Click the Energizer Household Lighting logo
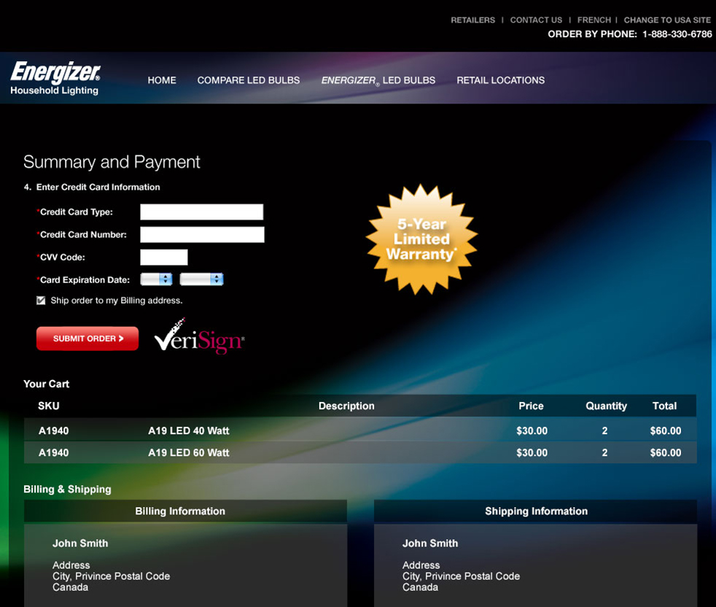 [55, 79]
